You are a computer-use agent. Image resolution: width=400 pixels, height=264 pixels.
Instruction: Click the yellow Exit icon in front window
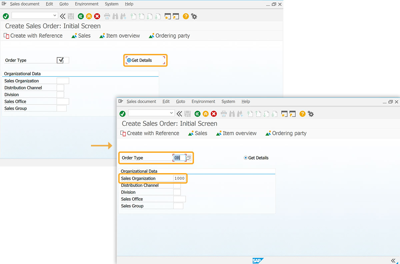pyautogui.click(x=205, y=114)
